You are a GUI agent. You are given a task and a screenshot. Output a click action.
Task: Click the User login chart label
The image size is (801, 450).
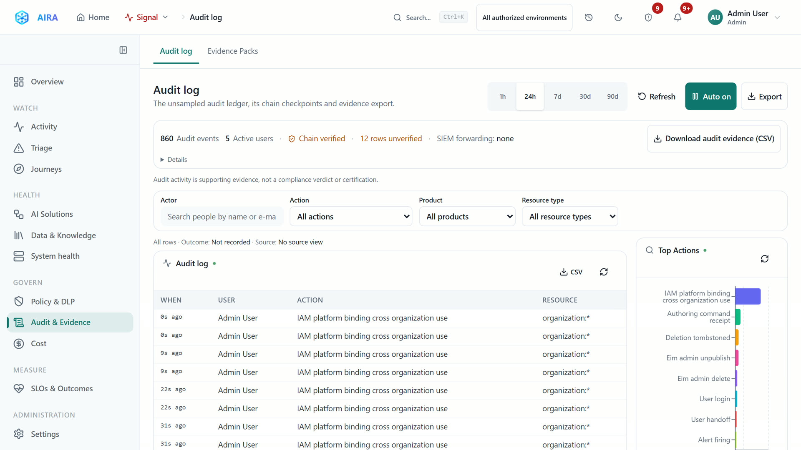coord(715,399)
